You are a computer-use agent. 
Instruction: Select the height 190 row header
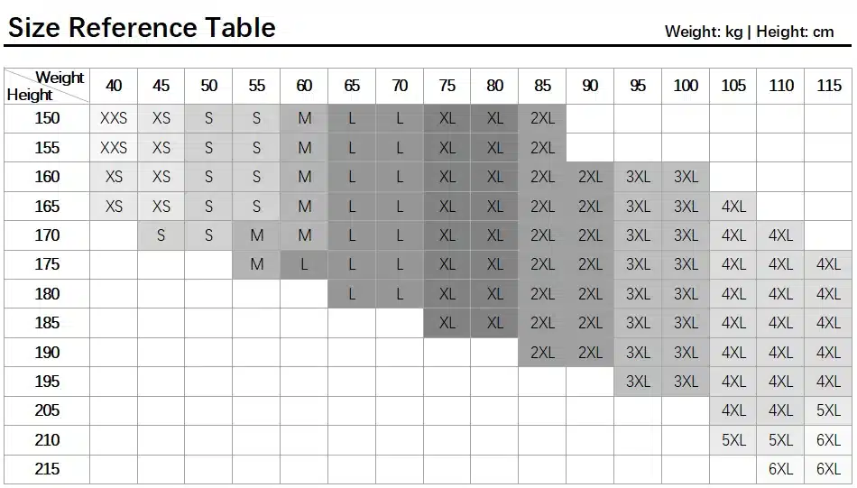tap(47, 353)
